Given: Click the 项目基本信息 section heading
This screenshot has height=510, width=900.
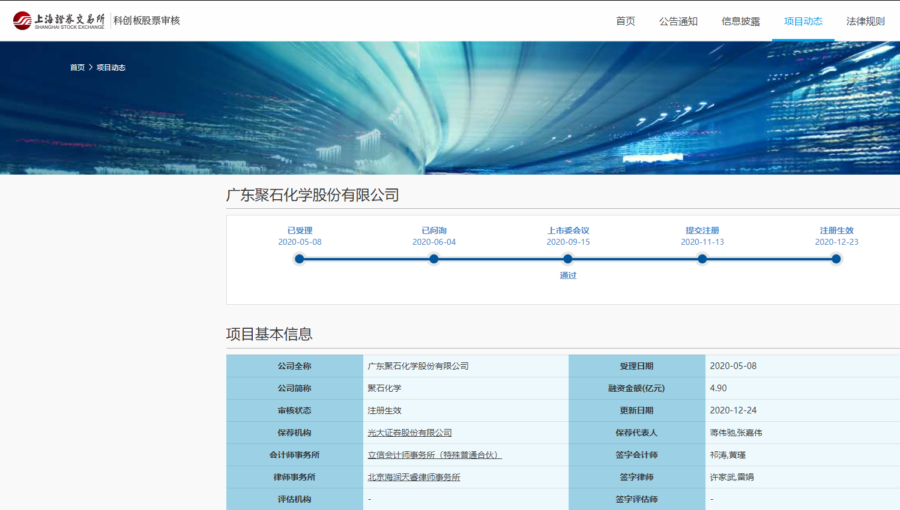Looking at the screenshot, I should click(270, 334).
